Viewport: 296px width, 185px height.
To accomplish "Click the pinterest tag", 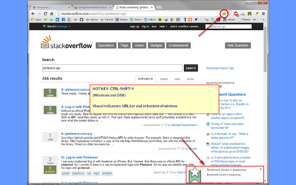I will click(107, 173).
